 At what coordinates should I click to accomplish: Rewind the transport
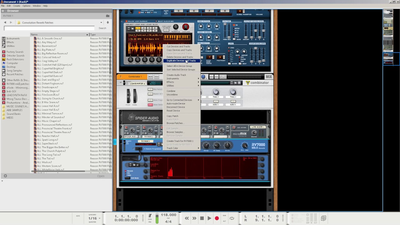[x=187, y=218]
